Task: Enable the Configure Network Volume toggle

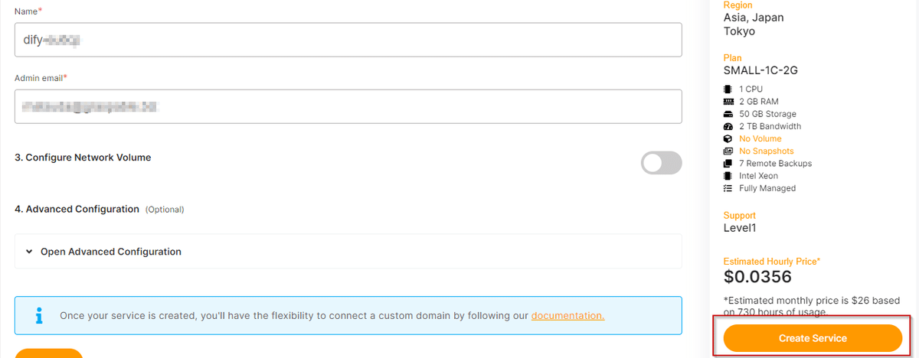Action: pyautogui.click(x=661, y=162)
